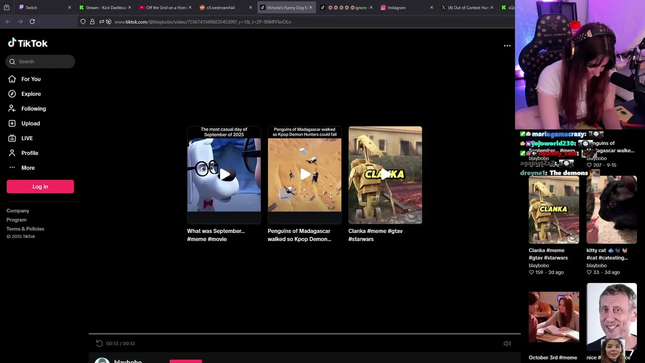Close the Instagram tab
645x363 pixels.
[431, 8]
